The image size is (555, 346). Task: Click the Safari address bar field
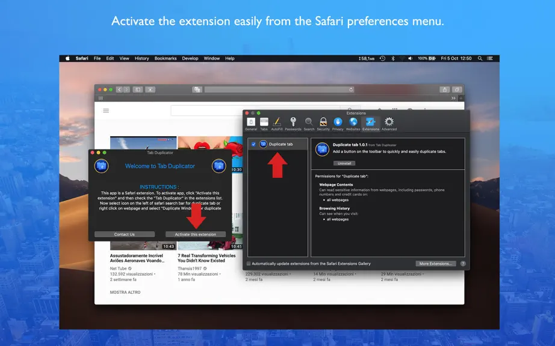(279, 90)
